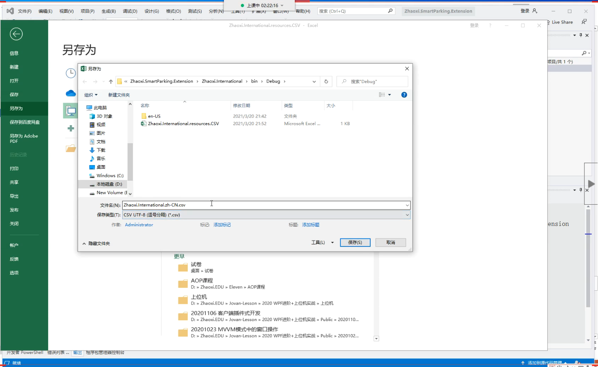Click the 保存(S) button
This screenshot has height=367, width=598.
(x=355, y=242)
